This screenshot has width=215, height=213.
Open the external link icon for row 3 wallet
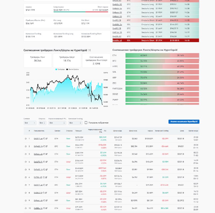click(x=46, y=154)
